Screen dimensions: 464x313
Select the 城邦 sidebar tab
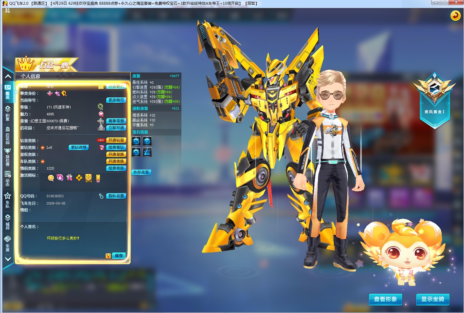[8, 222]
